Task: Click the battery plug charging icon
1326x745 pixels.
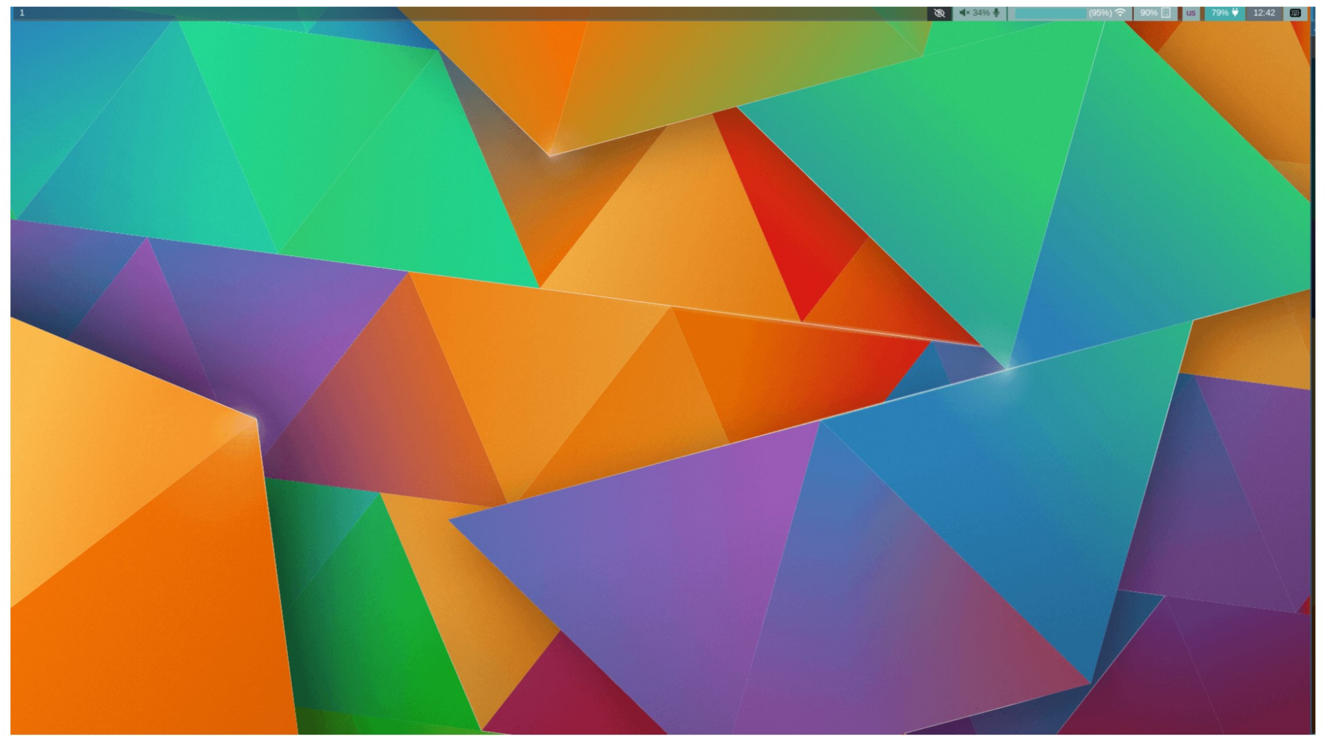Action: (1236, 13)
